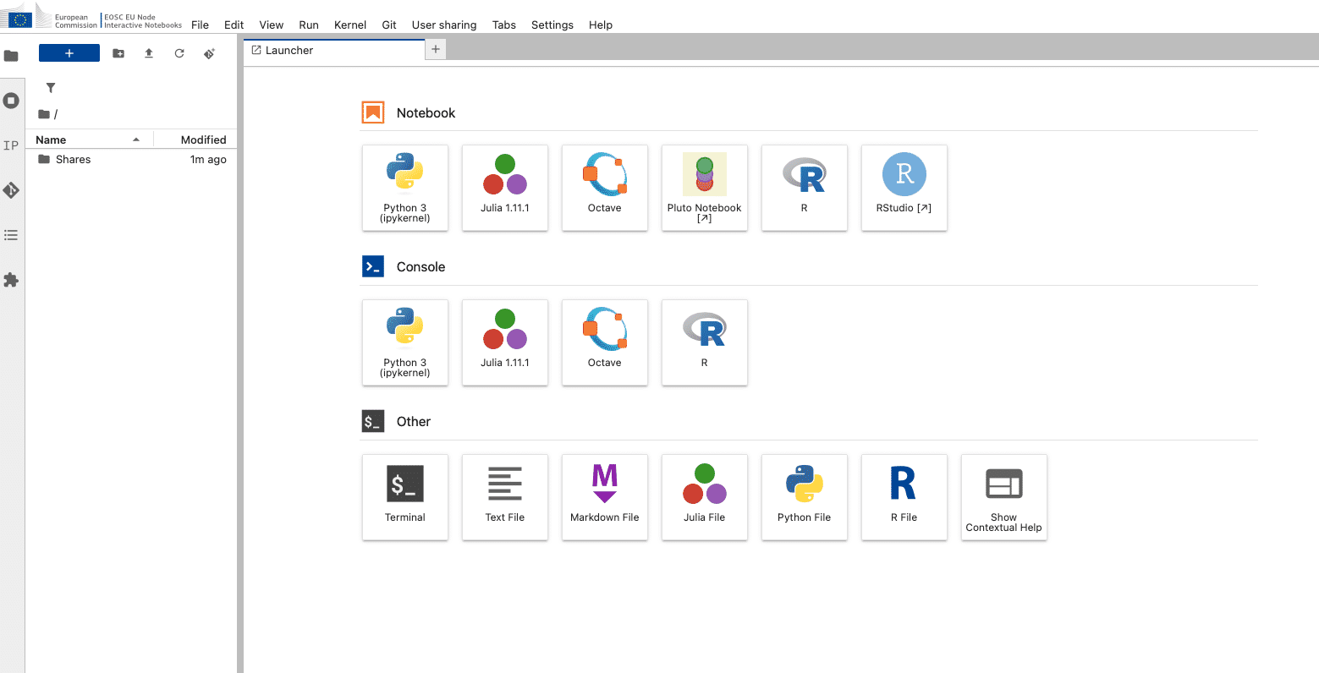Open the Edit menu
The width and height of the screenshot is (1319, 673).
tap(234, 25)
